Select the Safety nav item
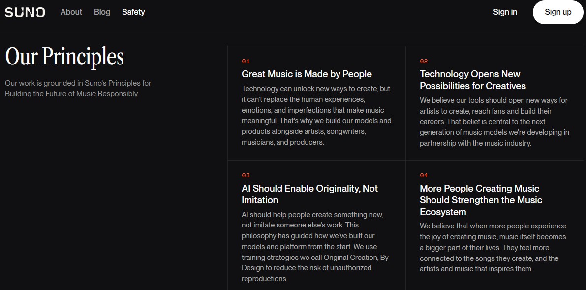Image resolution: width=586 pixels, height=290 pixels. click(x=133, y=12)
